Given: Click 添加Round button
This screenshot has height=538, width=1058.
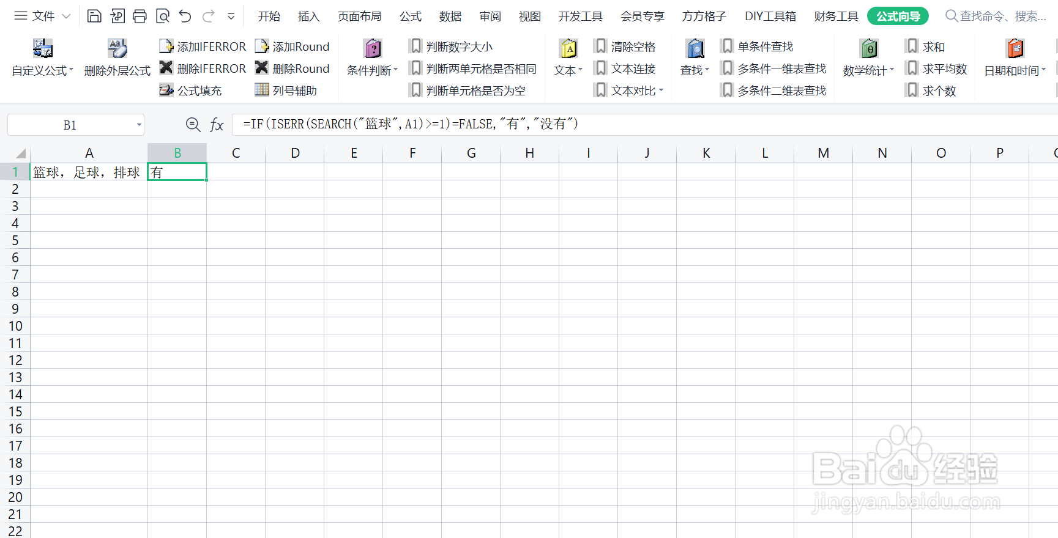Looking at the screenshot, I should (x=292, y=46).
